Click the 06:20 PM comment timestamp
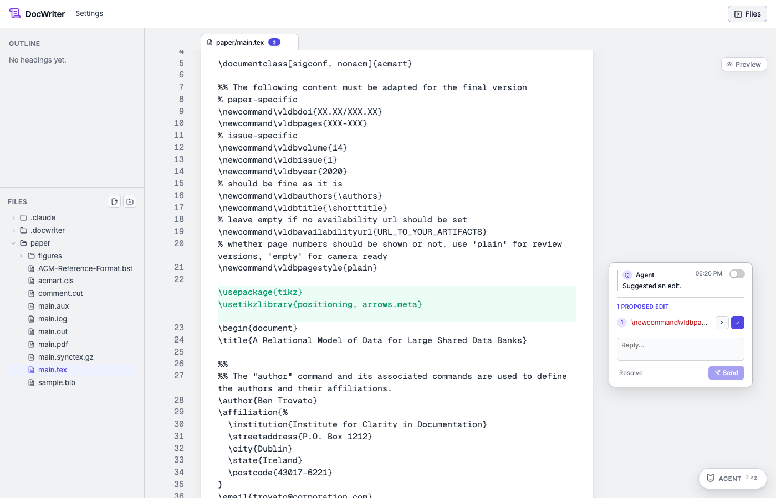This screenshot has width=776, height=498. [709, 273]
